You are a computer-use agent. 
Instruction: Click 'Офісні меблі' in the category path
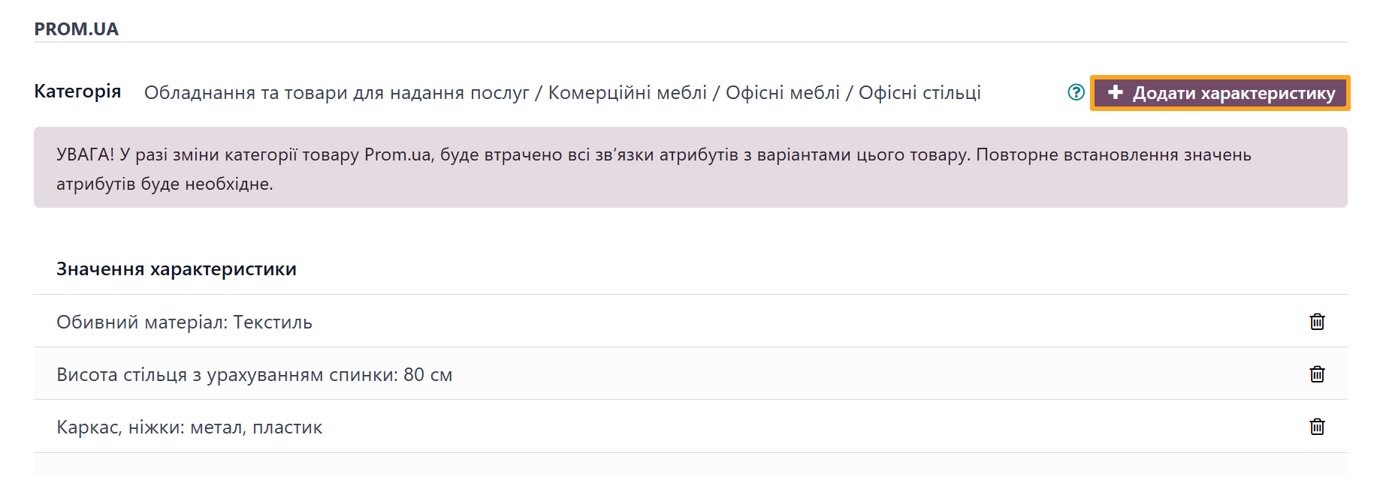coord(782,93)
